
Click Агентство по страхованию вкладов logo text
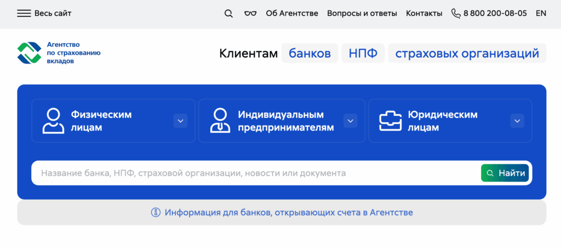tap(74, 53)
